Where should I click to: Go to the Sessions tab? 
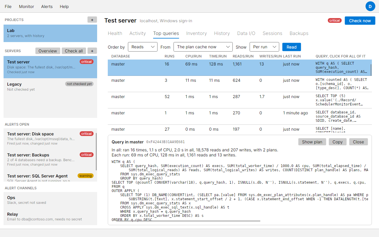pyautogui.click(x=272, y=33)
